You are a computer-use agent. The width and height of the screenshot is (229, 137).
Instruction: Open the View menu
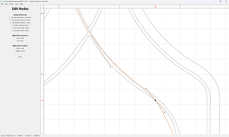[x=17, y=4]
